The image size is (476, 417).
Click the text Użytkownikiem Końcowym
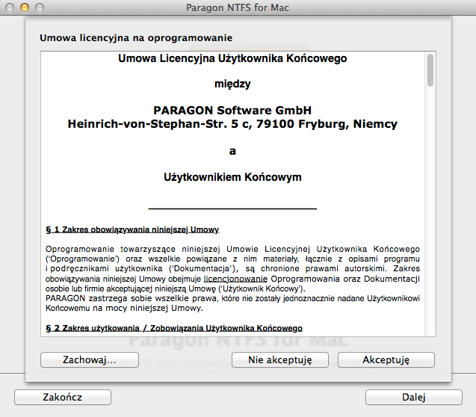(232, 177)
